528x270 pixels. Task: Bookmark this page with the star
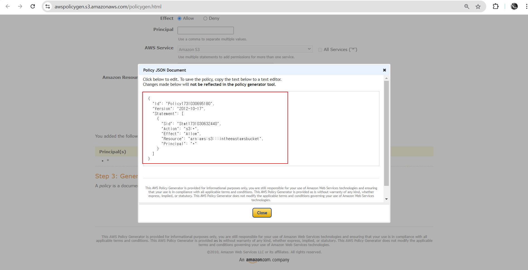point(478,6)
